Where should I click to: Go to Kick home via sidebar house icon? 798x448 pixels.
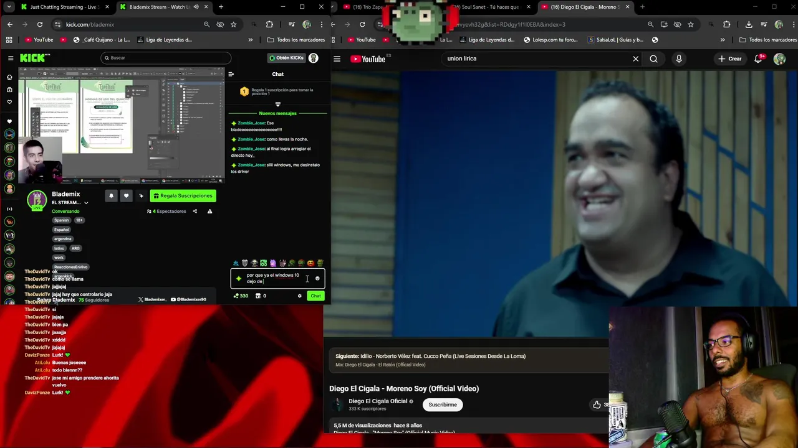point(9,77)
